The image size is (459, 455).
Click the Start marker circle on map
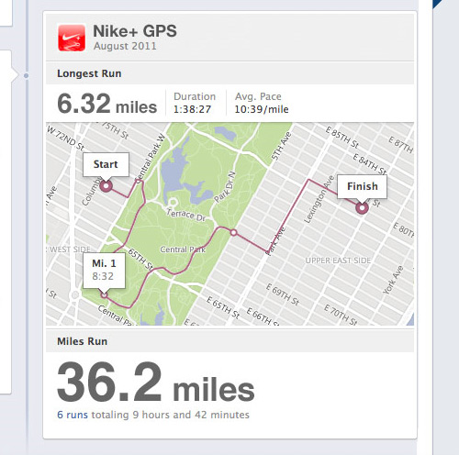pyautogui.click(x=106, y=185)
